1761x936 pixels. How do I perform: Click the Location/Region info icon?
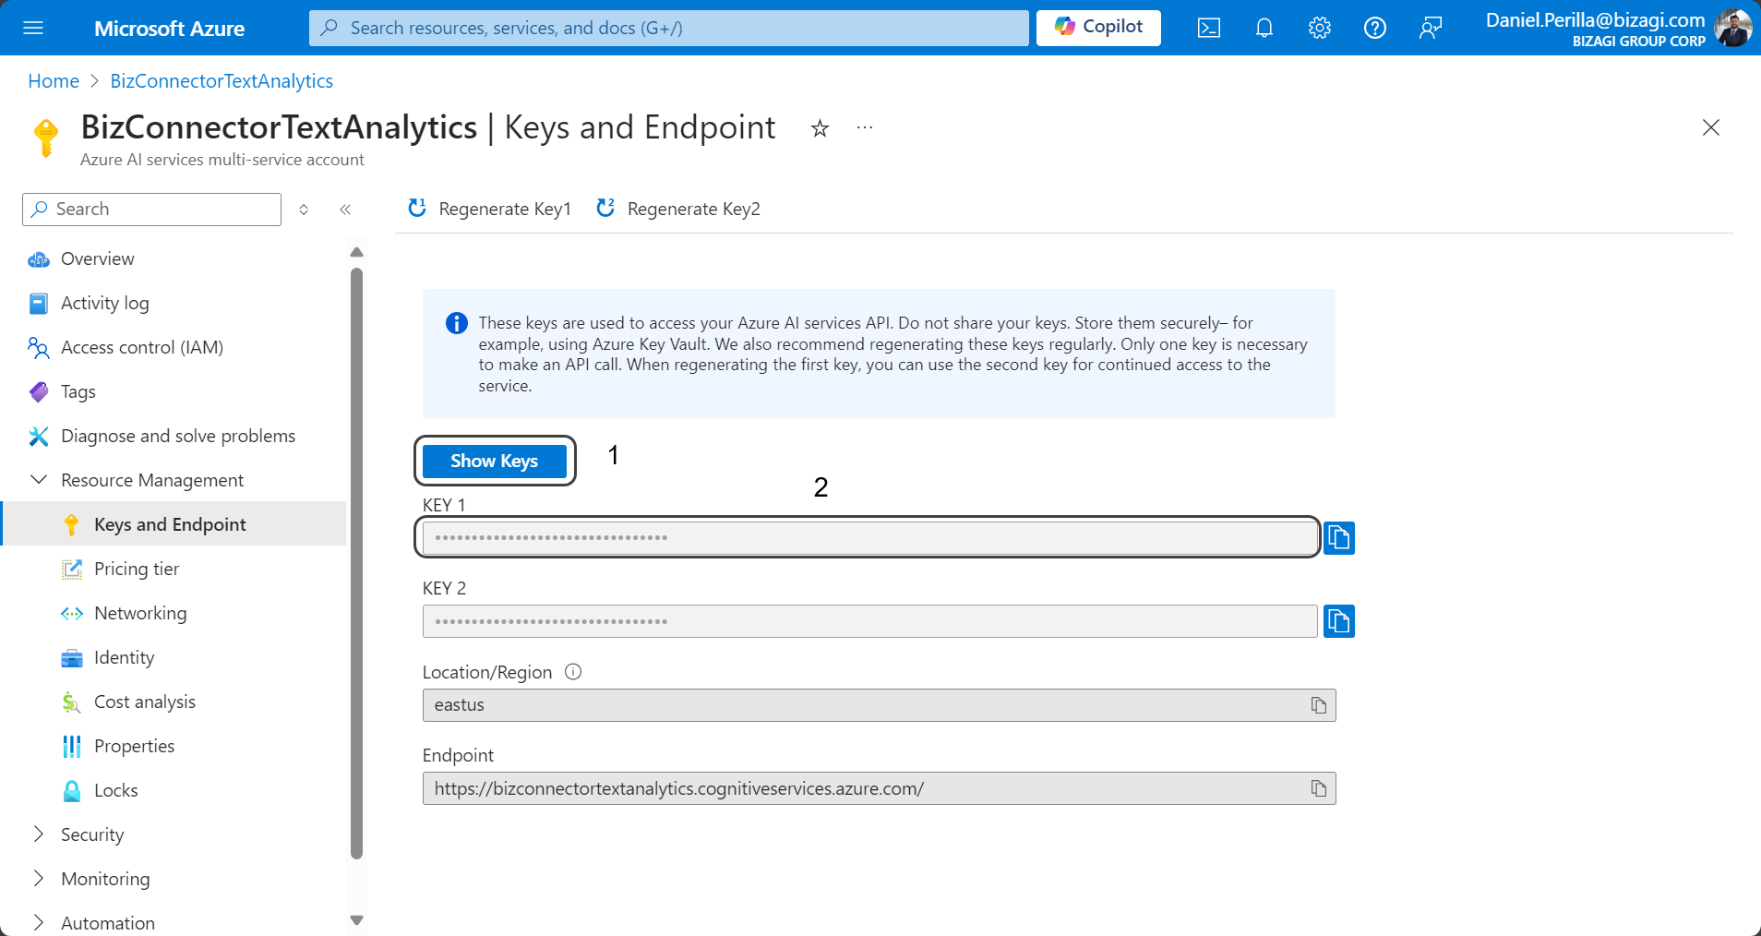(573, 672)
